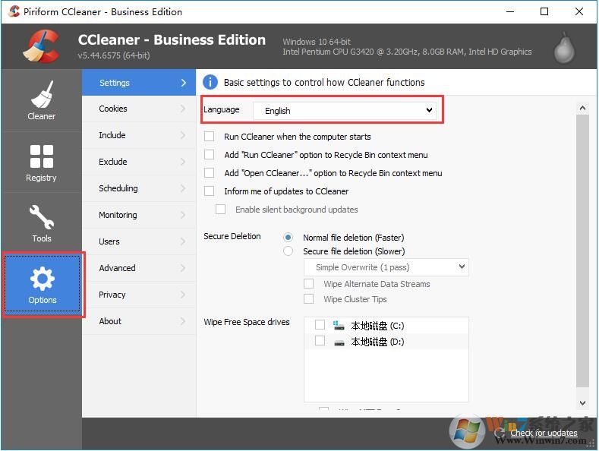This screenshot has height=451, width=599.
Task: Expand the Cookies settings arrow
Action: pyautogui.click(x=183, y=109)
